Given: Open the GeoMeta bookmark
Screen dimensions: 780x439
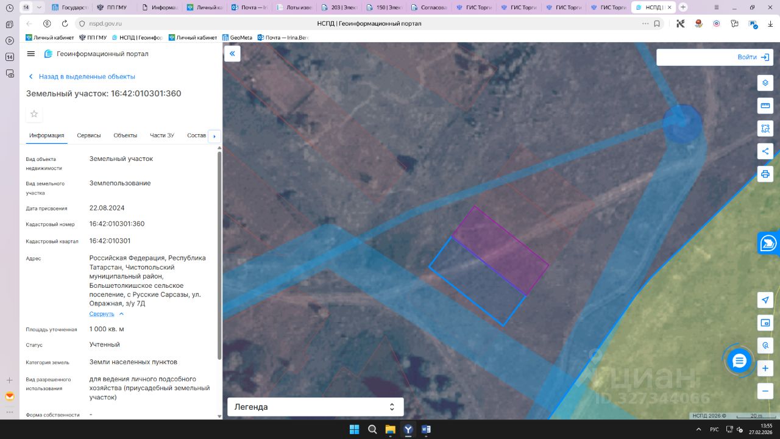Looking at the screenshot, I should (237, 38).
